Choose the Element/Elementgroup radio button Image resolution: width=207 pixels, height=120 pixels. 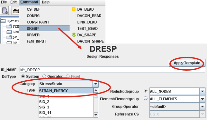click(x=146, y=98)
